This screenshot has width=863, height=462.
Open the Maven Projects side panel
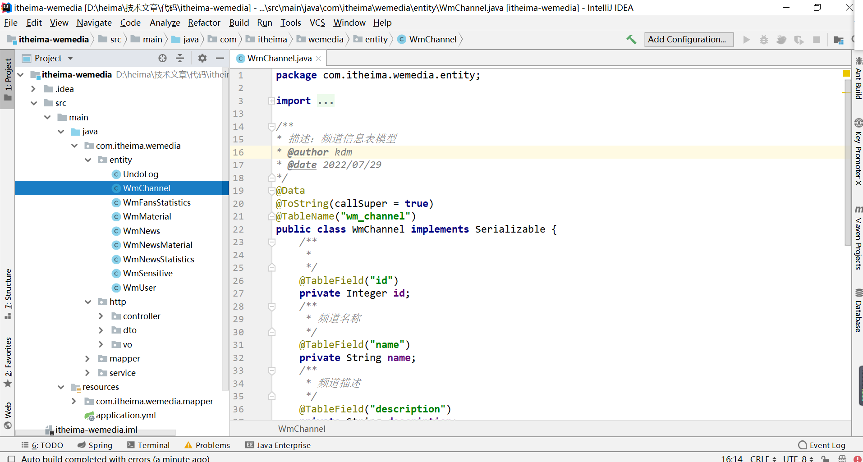858,238
